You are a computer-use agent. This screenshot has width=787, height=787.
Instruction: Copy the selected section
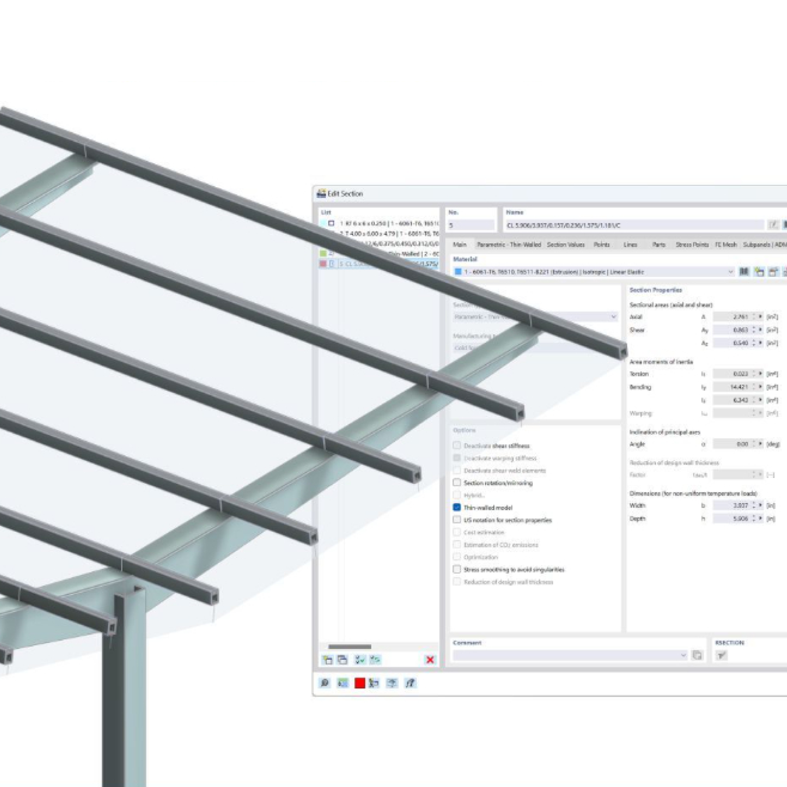pos(342,660)
